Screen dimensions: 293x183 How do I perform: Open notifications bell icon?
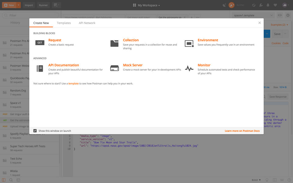click(268, 5)
